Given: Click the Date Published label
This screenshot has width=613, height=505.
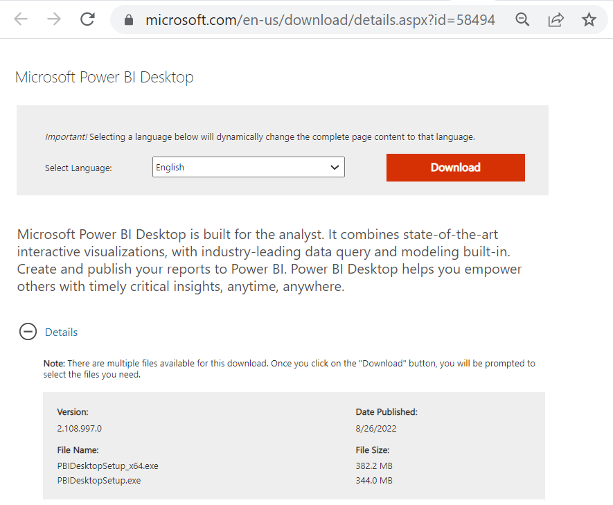Looking at the screenshot, I should click(x=387, y=412).
